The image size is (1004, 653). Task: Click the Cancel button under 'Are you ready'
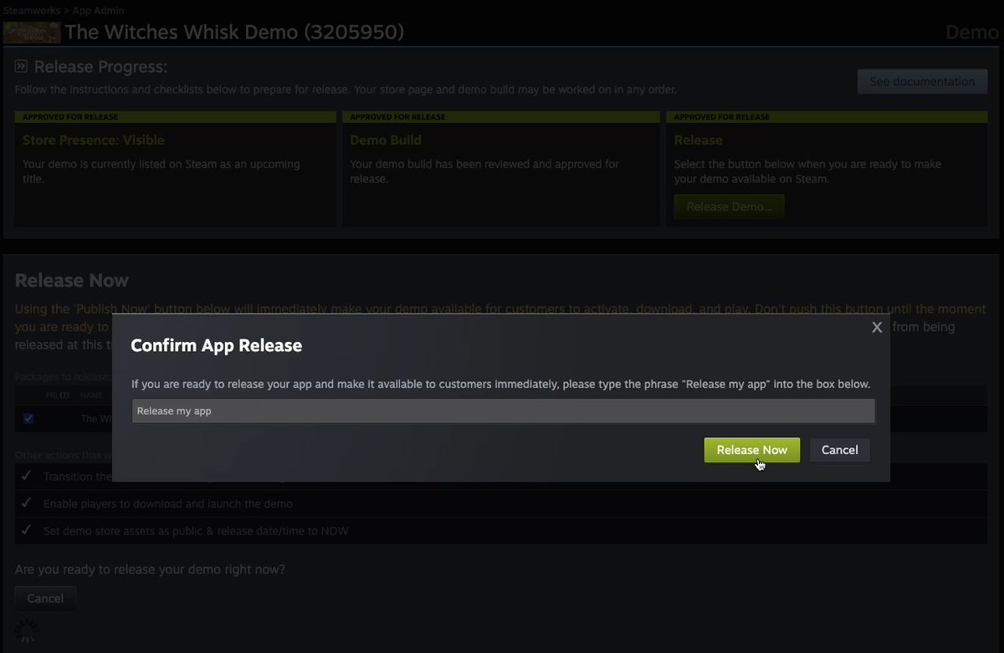pos(45,599)
